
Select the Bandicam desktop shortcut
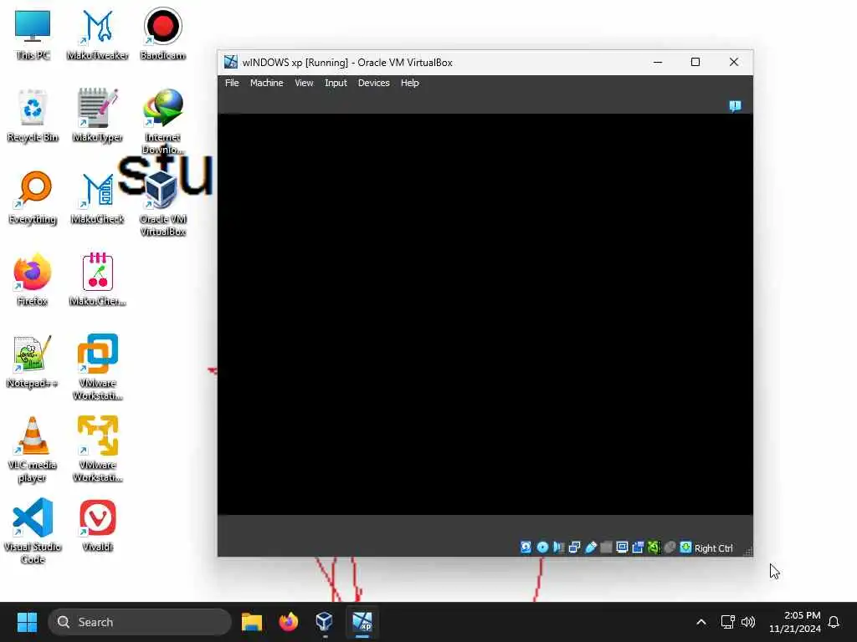tap(163, 35)
